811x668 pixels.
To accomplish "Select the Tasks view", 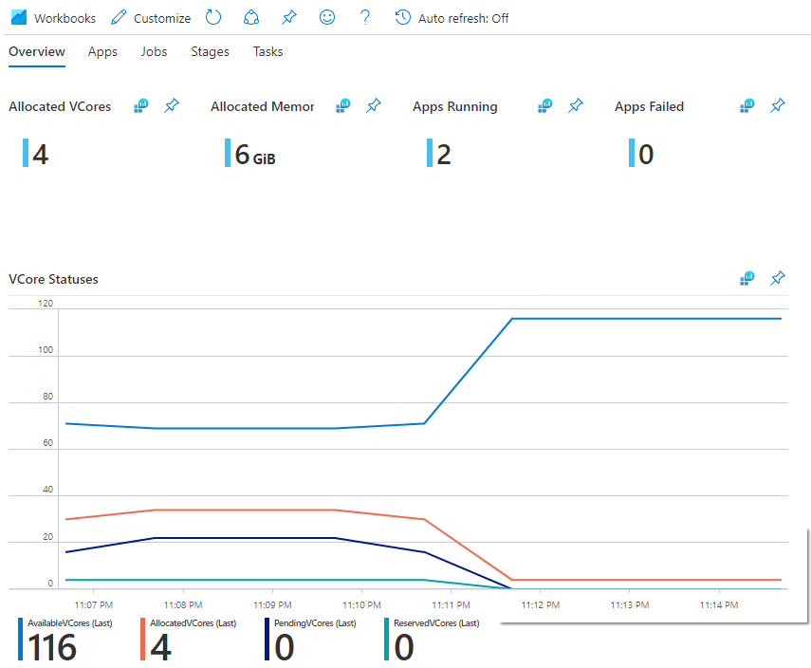I will click(267, 52).
